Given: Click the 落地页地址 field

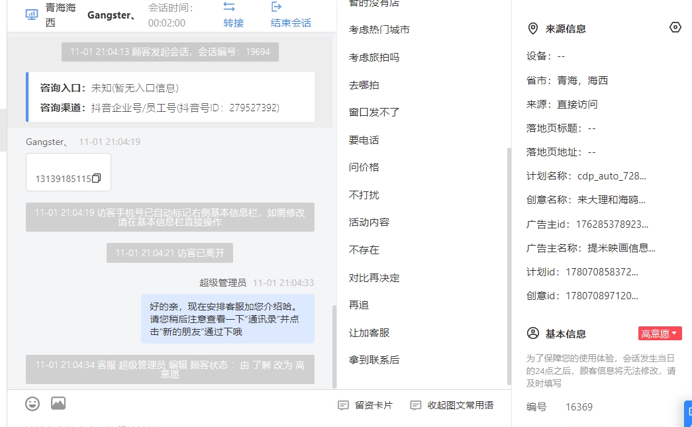Looking at the screenshot, I should (561, 152).
